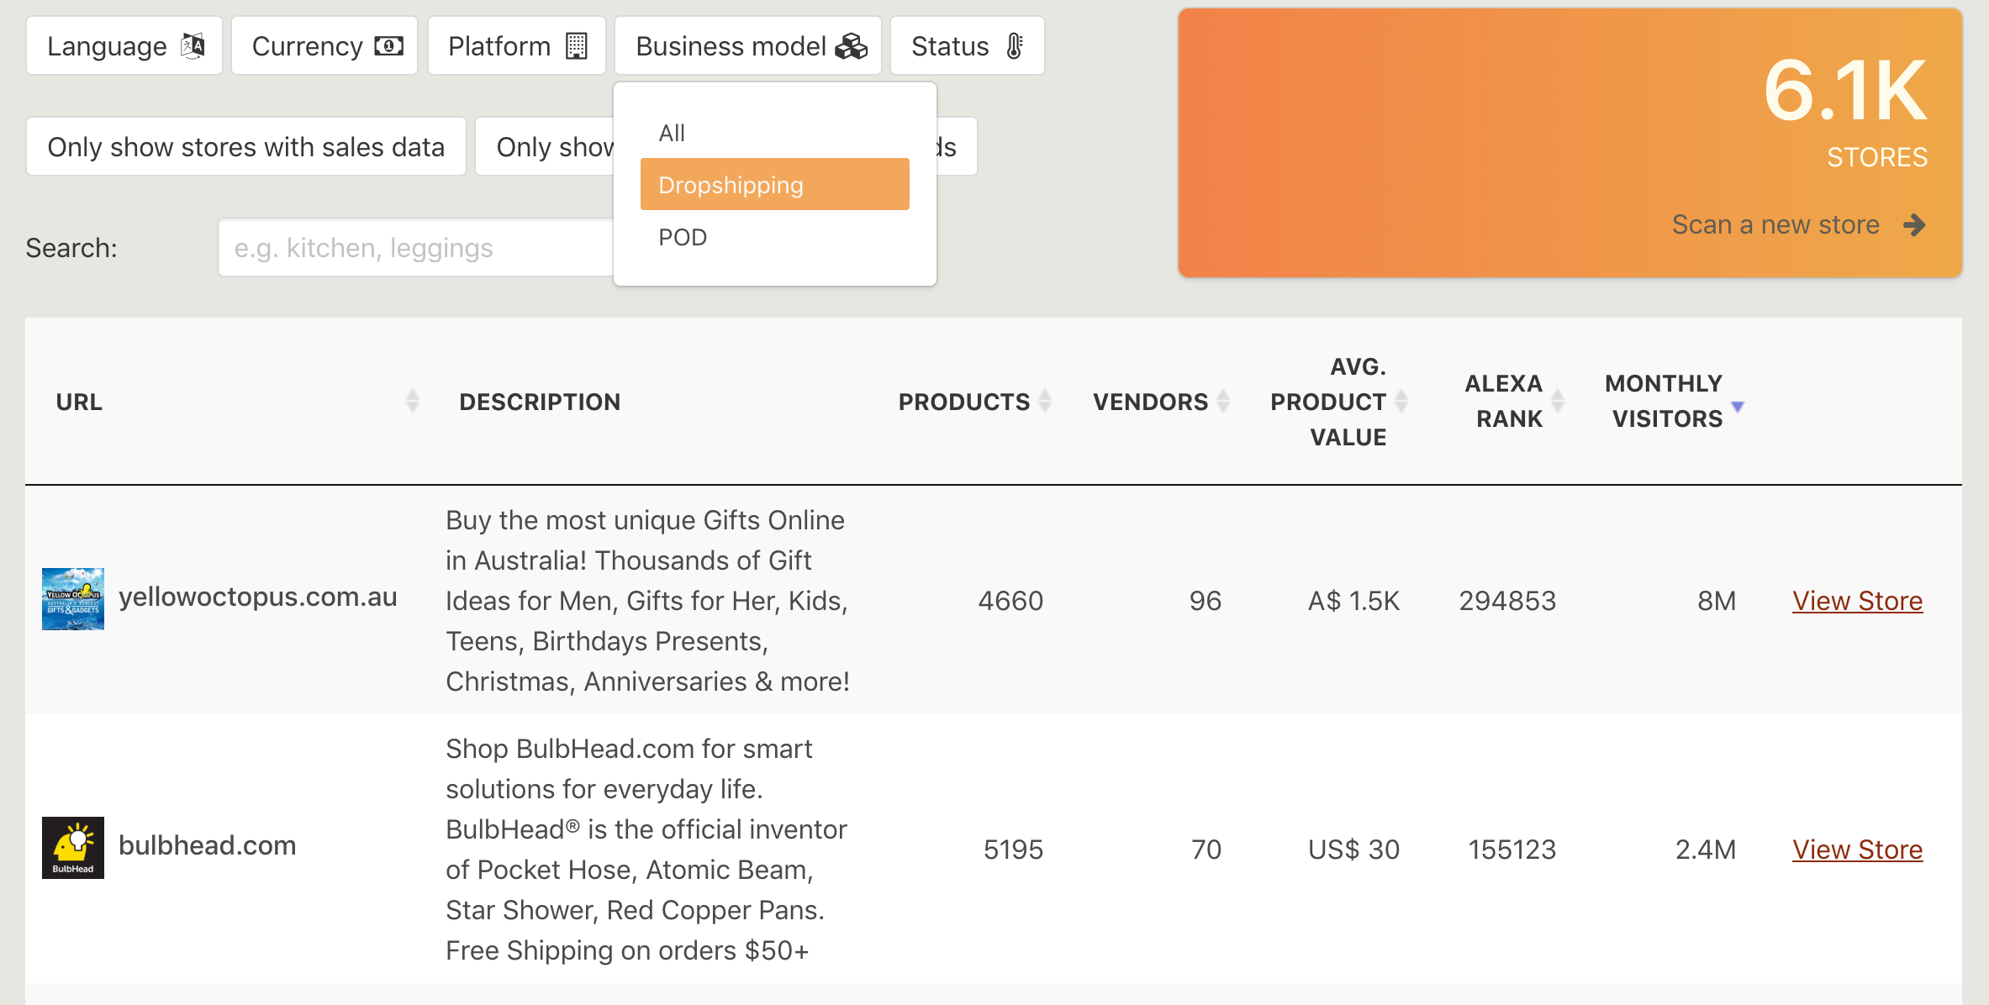Viewport: 1989px width, 1005px height.
Task: Open the Status filter dropdown
Action: pyautogui.click(x=967, y=45)
